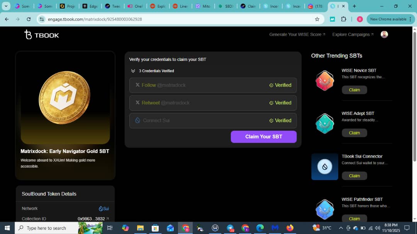417x234 pixels.
Task: Switch to the $BD tab
Action: pos(225,6)
